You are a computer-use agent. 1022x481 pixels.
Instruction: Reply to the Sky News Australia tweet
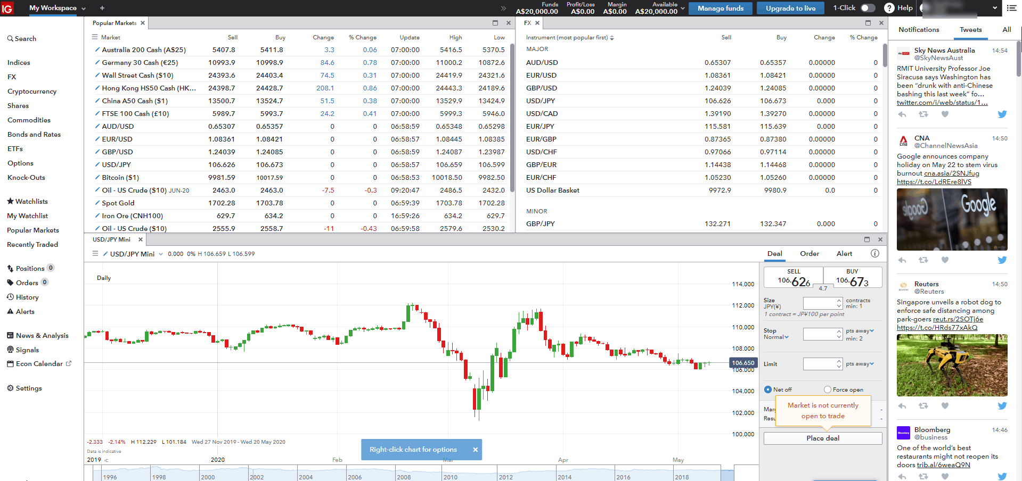pyautogui.click(x=902, y=114)
